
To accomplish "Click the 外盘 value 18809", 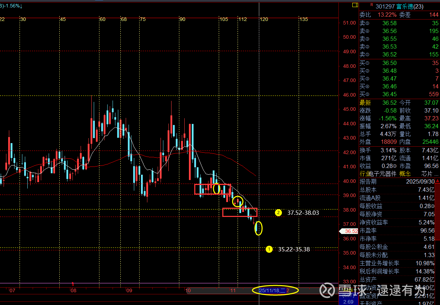I will point(389,142).
